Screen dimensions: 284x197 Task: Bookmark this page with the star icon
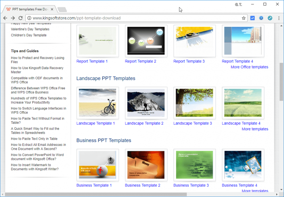tap(244, 18)
